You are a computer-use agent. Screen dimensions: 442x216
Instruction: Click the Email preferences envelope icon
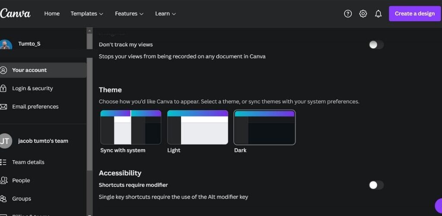tap(3, 107)
